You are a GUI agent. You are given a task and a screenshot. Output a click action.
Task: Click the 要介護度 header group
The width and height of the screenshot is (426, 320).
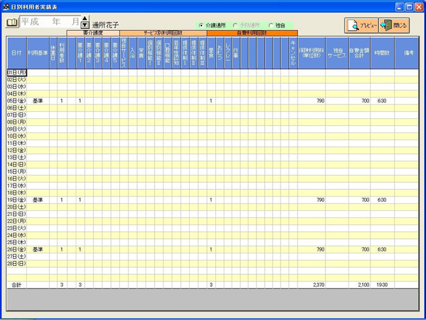point(93,33)
